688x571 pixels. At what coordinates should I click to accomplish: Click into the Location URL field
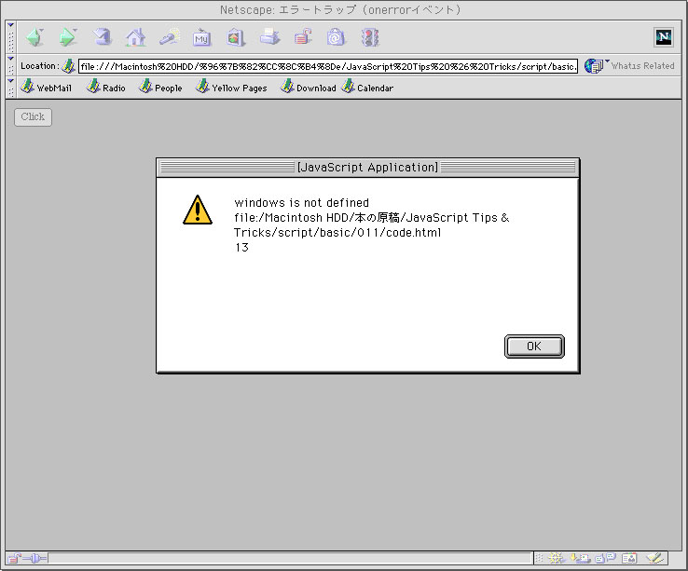coord(328,66)
